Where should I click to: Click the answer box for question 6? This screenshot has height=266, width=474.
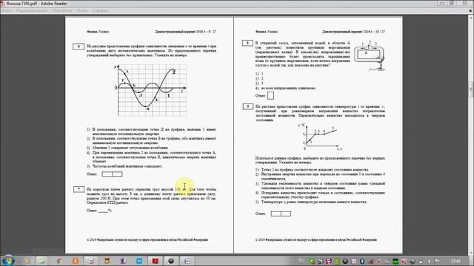(x=112, y=174)
